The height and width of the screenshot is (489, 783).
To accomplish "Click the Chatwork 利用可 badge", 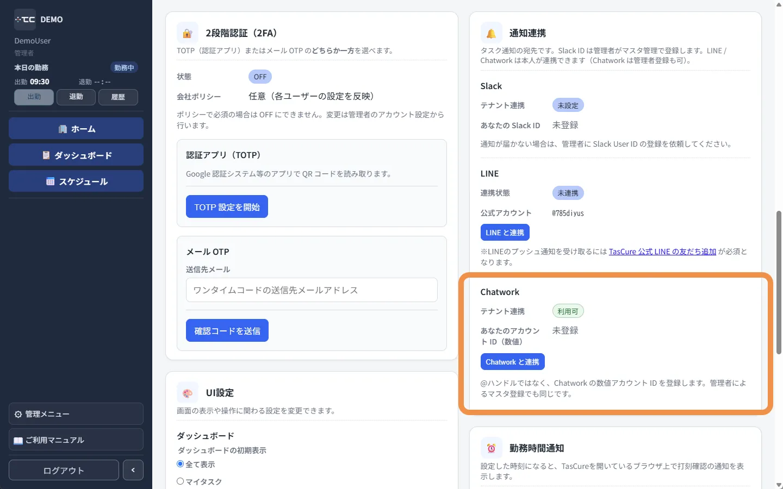I will tap(568, 311).
